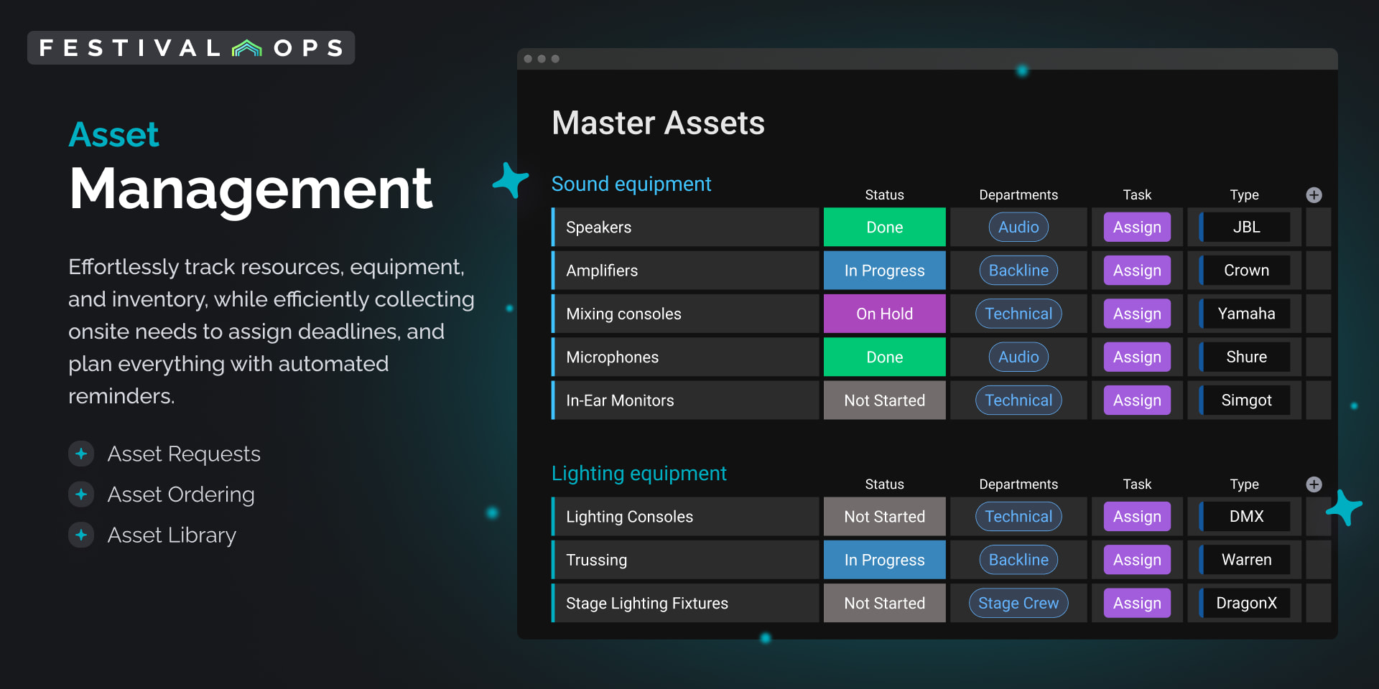Assign task for Stage Lighting Fixtures

1137,603
